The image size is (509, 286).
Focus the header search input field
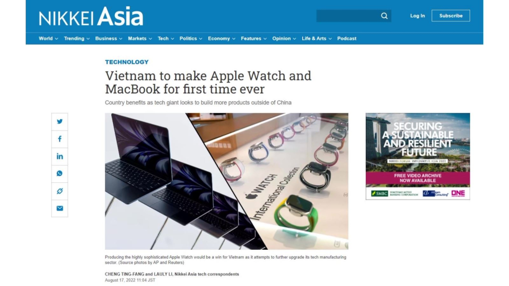click(x=348, y=16)
